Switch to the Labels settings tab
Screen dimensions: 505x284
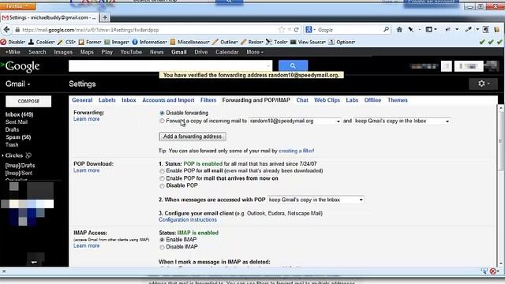pyautogui.click(x=107, y=100)
